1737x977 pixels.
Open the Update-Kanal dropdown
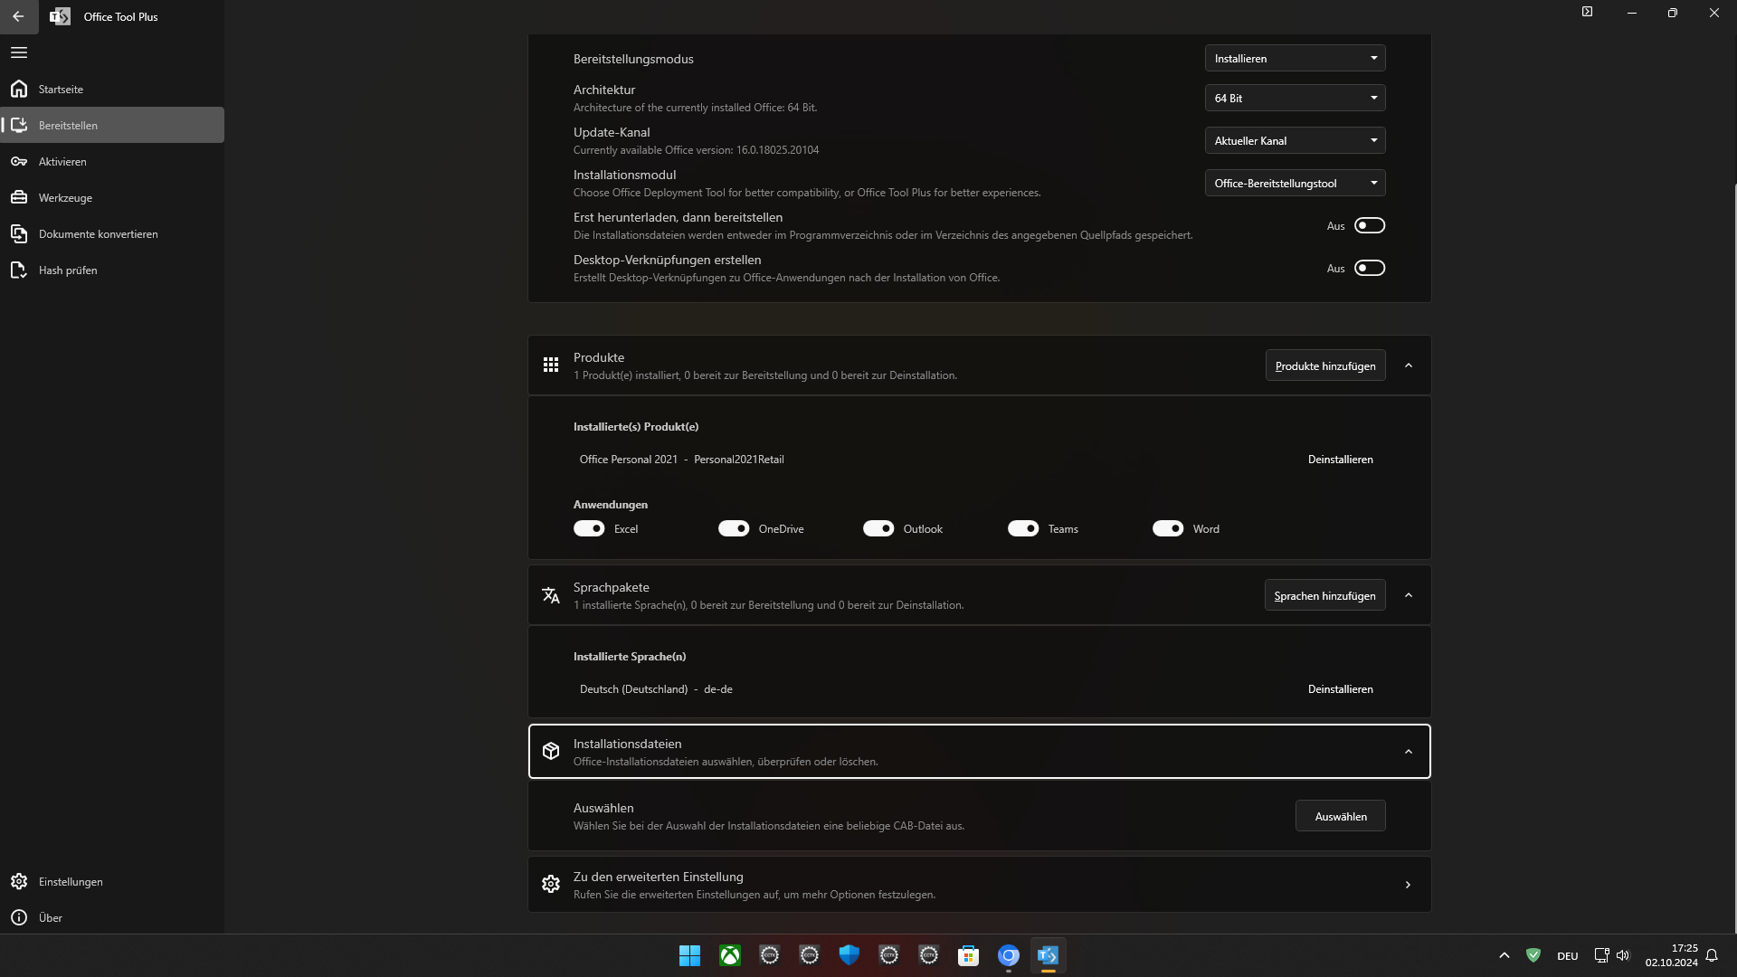1295,140
